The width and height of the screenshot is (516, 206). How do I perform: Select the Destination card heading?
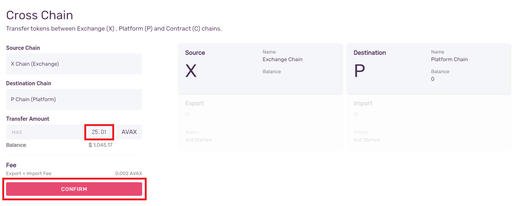click(370, 53)
